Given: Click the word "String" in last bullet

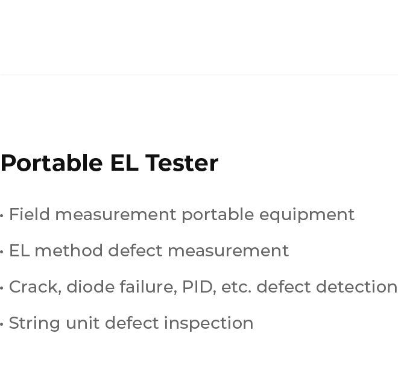Looking at the screenshot, I should [x=34, y=323].
